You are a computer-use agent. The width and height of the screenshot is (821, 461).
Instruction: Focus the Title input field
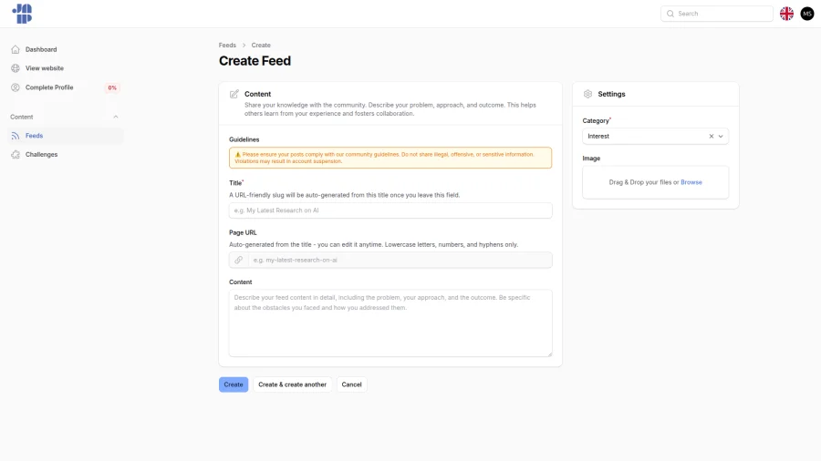(390, 210)
